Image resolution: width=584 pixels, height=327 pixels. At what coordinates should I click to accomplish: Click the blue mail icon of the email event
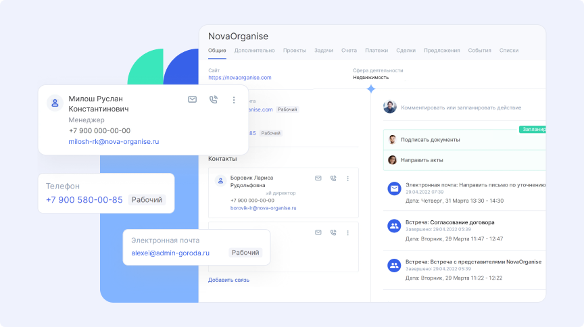tap(393, 188)
